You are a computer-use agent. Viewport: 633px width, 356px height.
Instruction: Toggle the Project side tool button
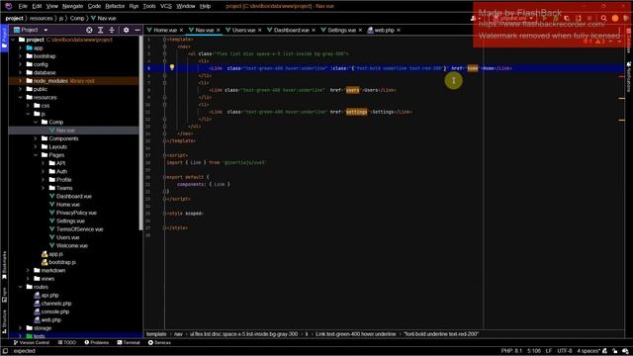4,38
